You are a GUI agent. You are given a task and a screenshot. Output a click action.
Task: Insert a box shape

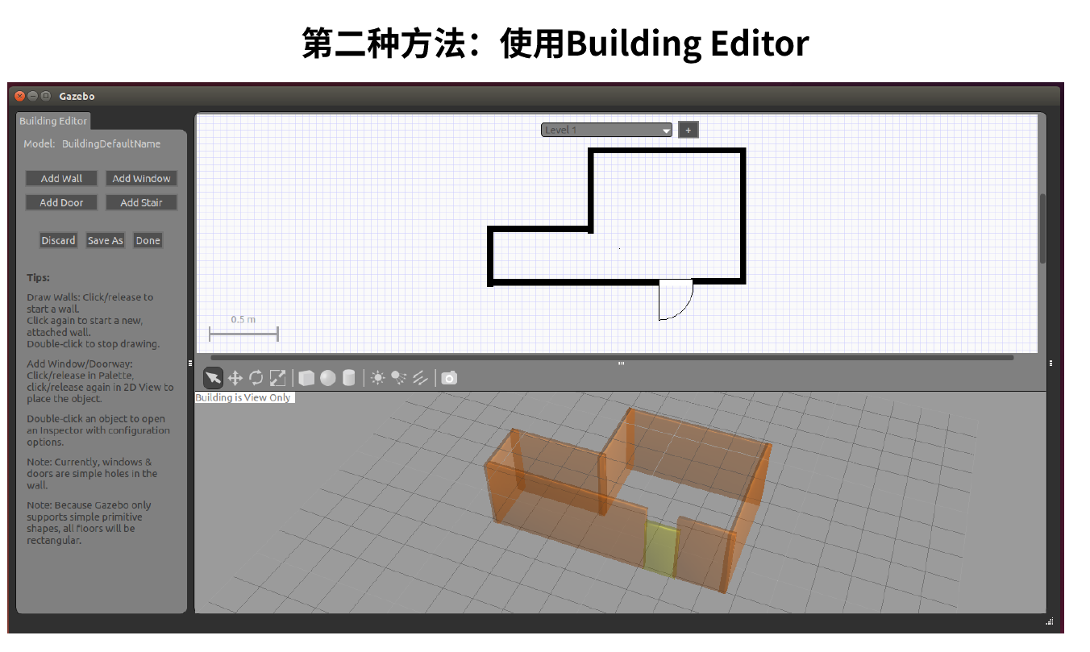(x=307, y=377)
